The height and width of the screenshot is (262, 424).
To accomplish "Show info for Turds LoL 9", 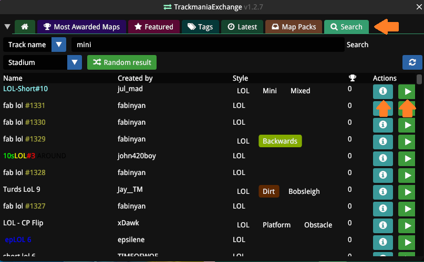I will click(383, 192).
